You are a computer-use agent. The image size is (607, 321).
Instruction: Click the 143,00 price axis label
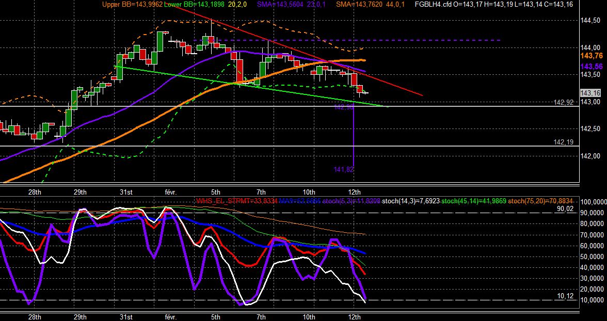(x=590, y=102)
